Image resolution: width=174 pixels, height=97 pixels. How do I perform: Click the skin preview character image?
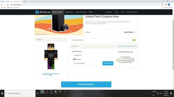tap(51, 56)
